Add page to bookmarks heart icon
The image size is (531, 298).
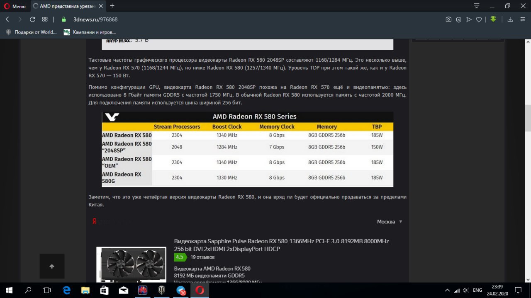click(x=479, y=19)
